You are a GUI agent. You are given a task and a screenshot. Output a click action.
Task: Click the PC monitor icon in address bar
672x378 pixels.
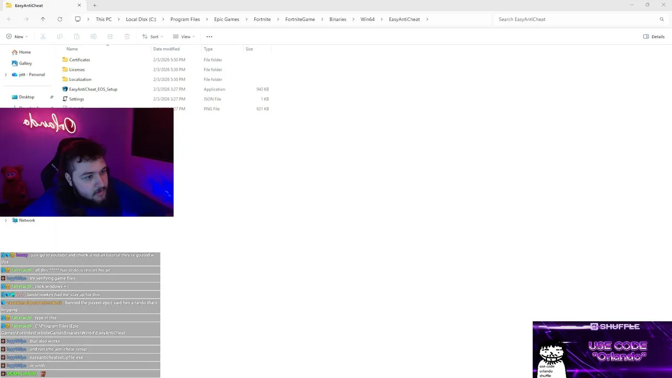[78, 19]
